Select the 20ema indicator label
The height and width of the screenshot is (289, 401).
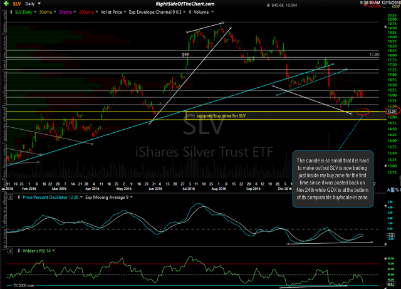click(x=65, y=12)
